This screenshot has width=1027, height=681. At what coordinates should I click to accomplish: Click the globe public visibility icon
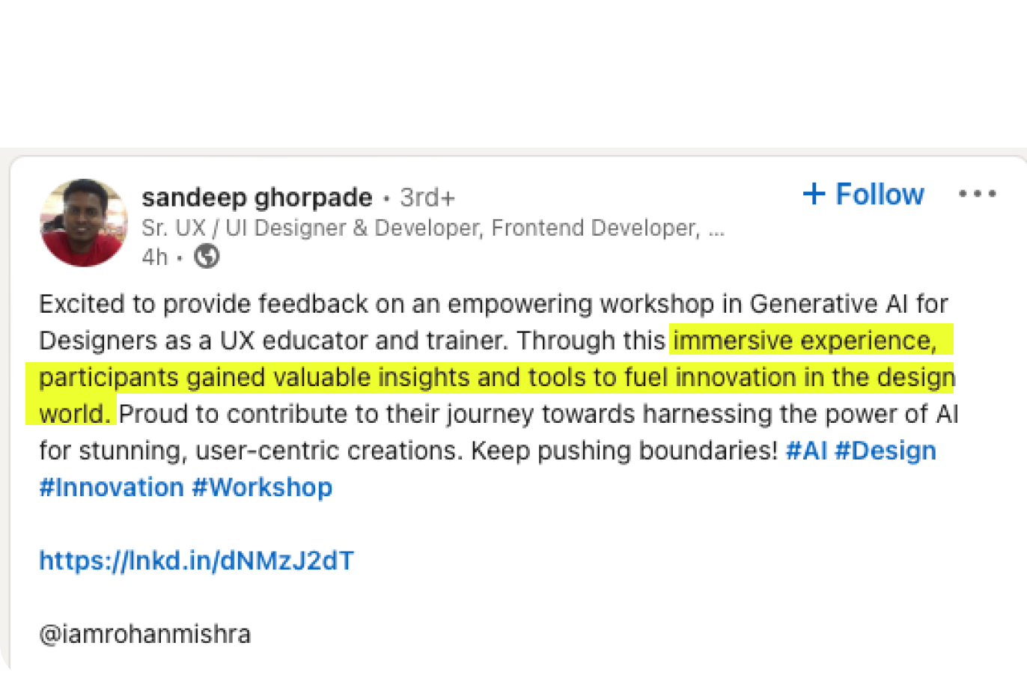(207, 257)
